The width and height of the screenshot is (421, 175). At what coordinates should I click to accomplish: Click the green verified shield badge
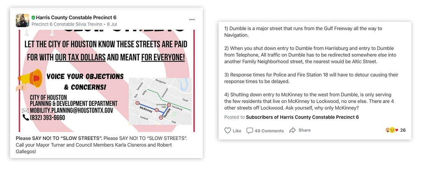click(x=33, y=18)
